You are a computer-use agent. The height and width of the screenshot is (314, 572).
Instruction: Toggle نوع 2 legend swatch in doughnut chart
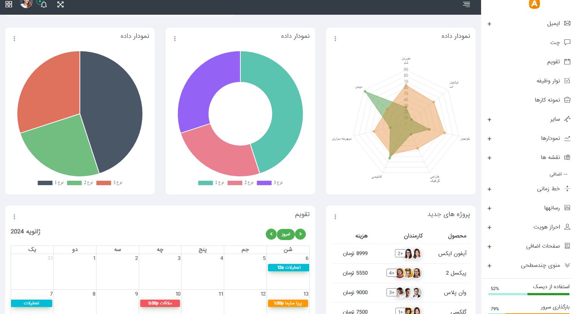tap(235, 183)
